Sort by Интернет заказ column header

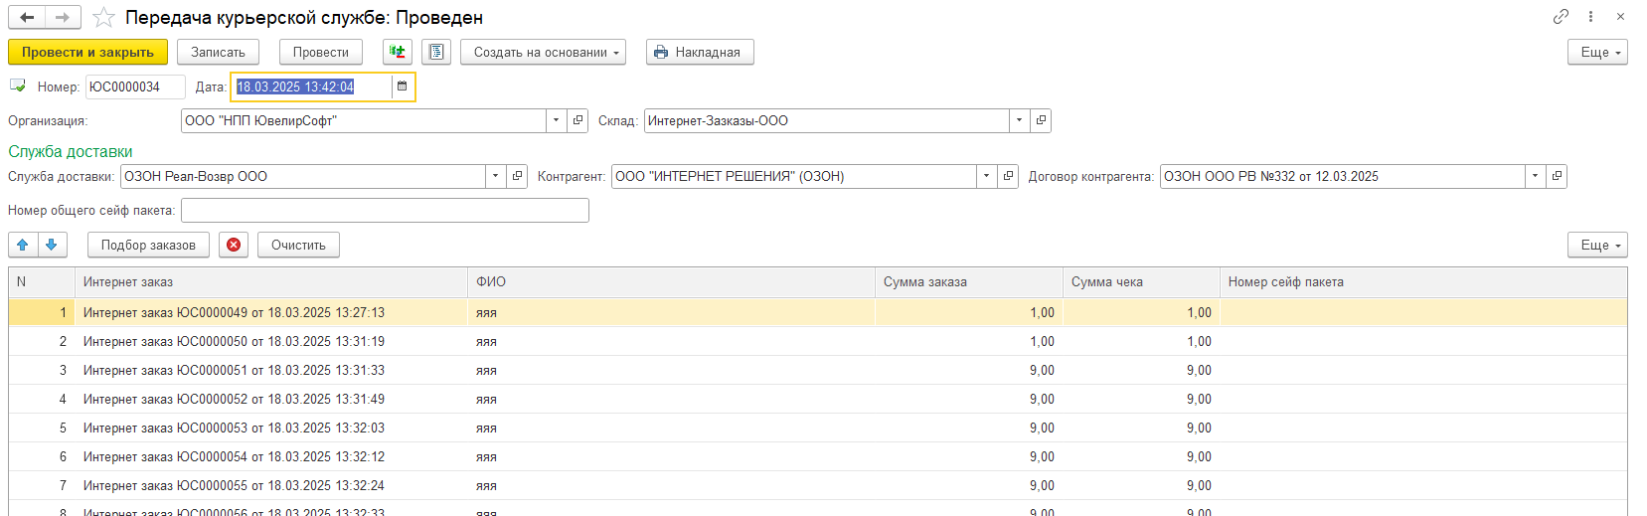click(x=270, y=281)
